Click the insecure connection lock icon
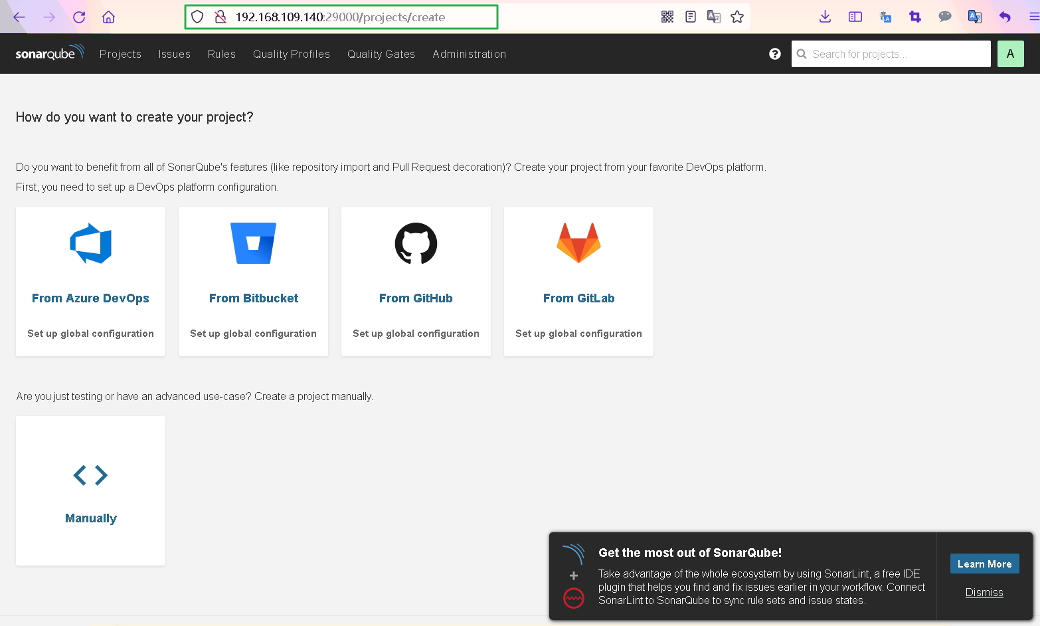 tap(220, 17)
